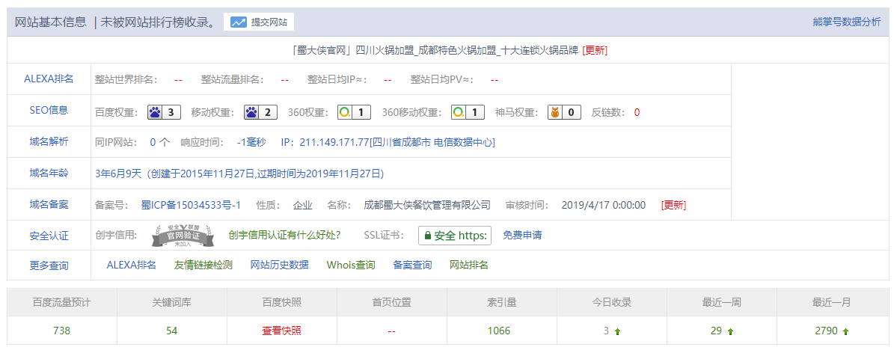894x350 pixels.
Task: Click the 今日收录 column header
Action: coord(612,302)
